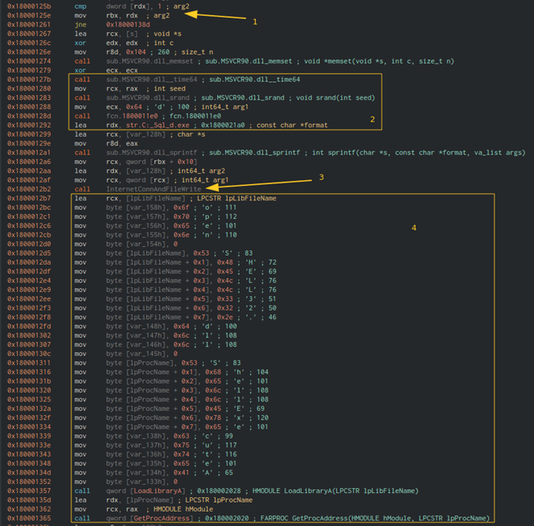Click the str.C:_Sql_d.exe string reference
This screenshot has height=526, width=534.
[x=158, y=125]
